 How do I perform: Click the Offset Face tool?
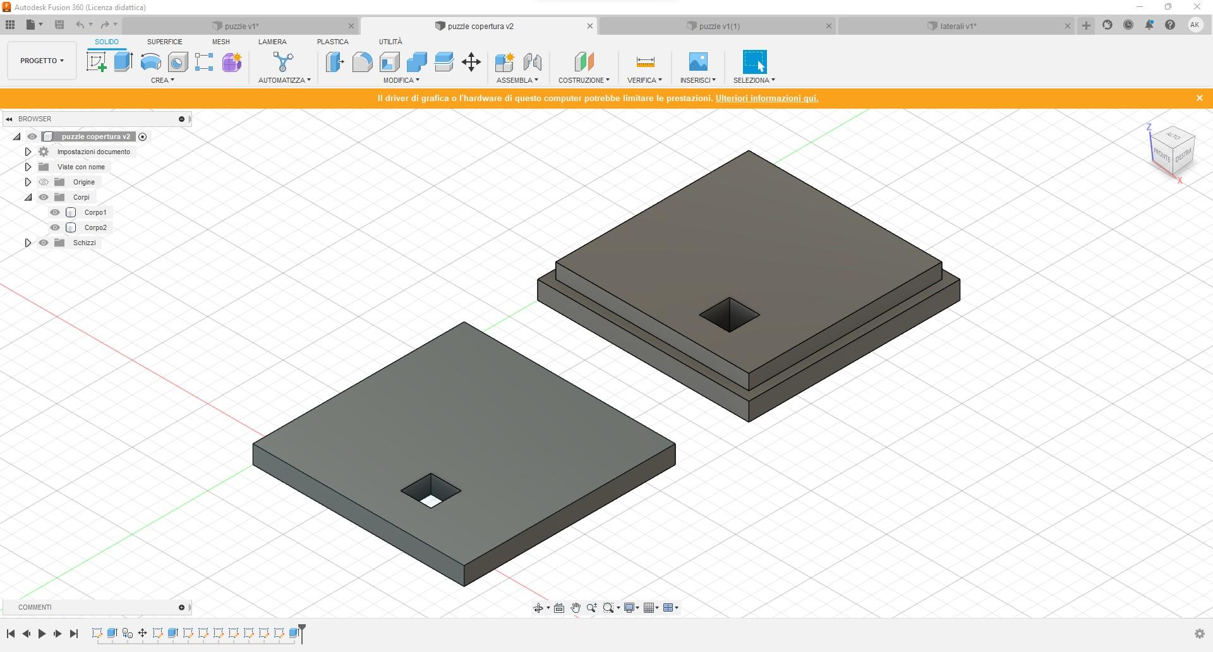(444, 62)
